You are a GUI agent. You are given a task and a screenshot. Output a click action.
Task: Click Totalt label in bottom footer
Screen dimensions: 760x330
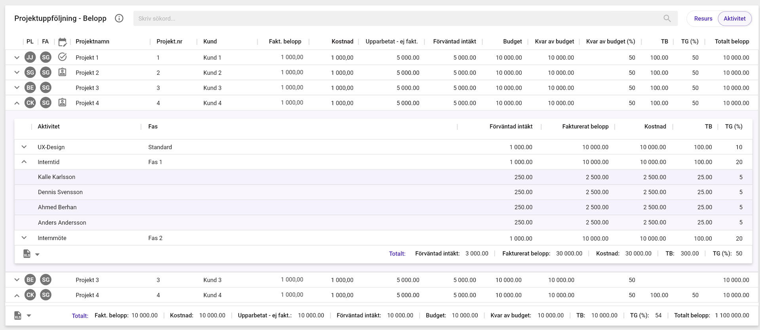click(80, 316)
